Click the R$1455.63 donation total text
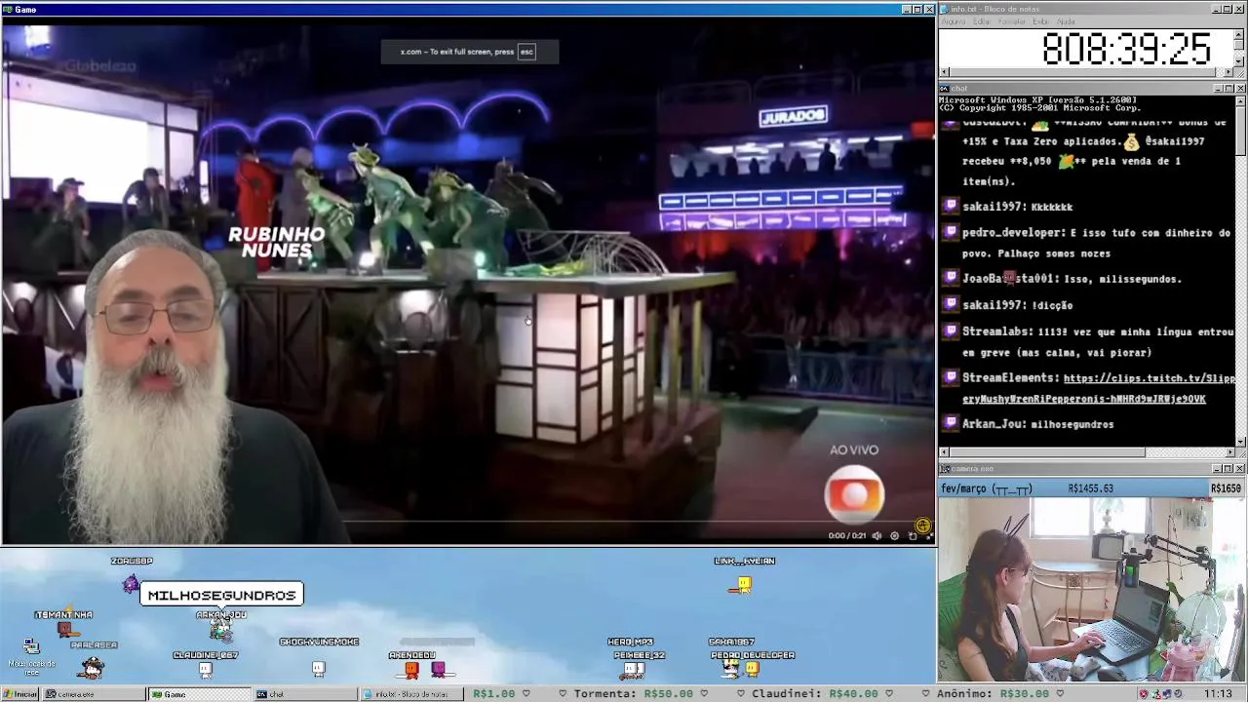 pos(1090,488)
